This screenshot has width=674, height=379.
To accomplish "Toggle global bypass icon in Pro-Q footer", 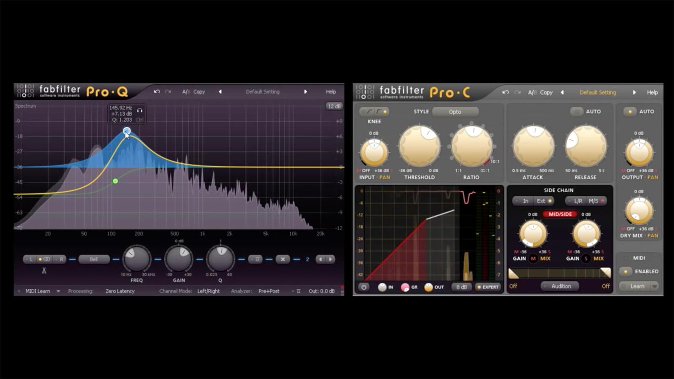I will coord(298,291).
